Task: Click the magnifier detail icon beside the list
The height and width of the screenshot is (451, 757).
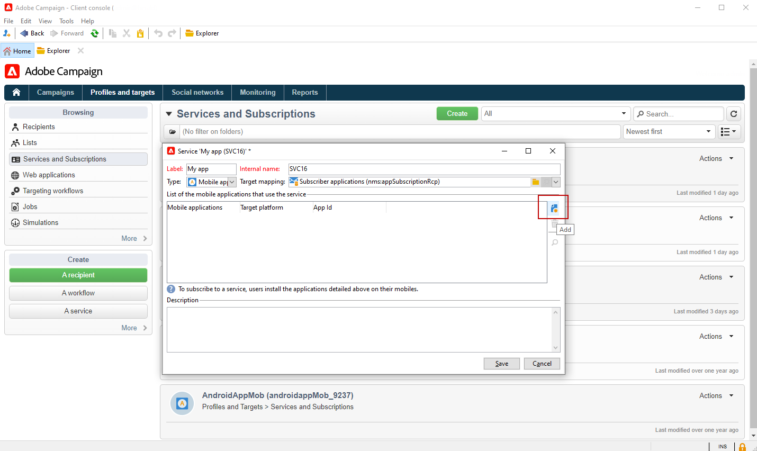Action: tap(555, 242)
